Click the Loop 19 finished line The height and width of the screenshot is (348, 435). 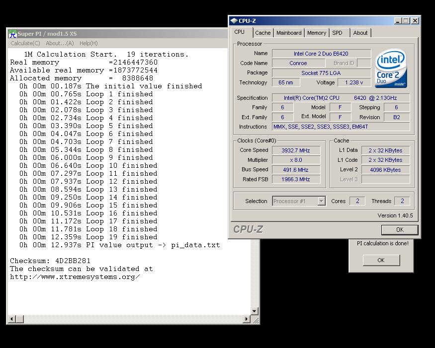(x=88, y=237)
